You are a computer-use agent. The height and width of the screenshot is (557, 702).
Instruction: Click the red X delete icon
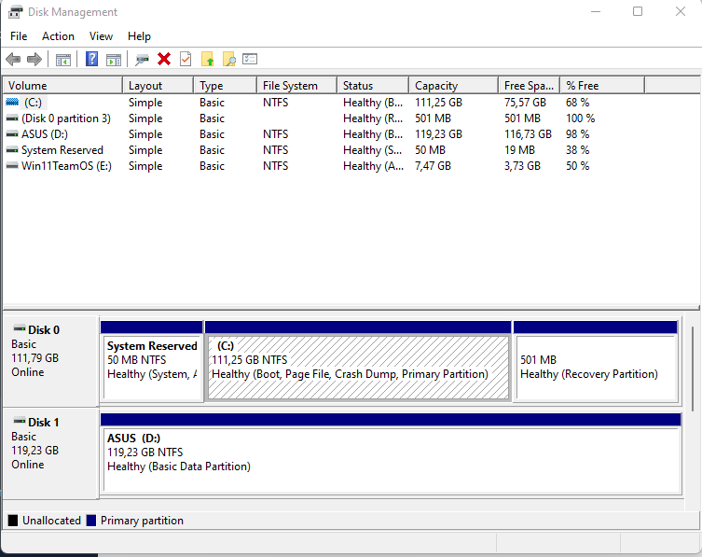tap(164, 60)
